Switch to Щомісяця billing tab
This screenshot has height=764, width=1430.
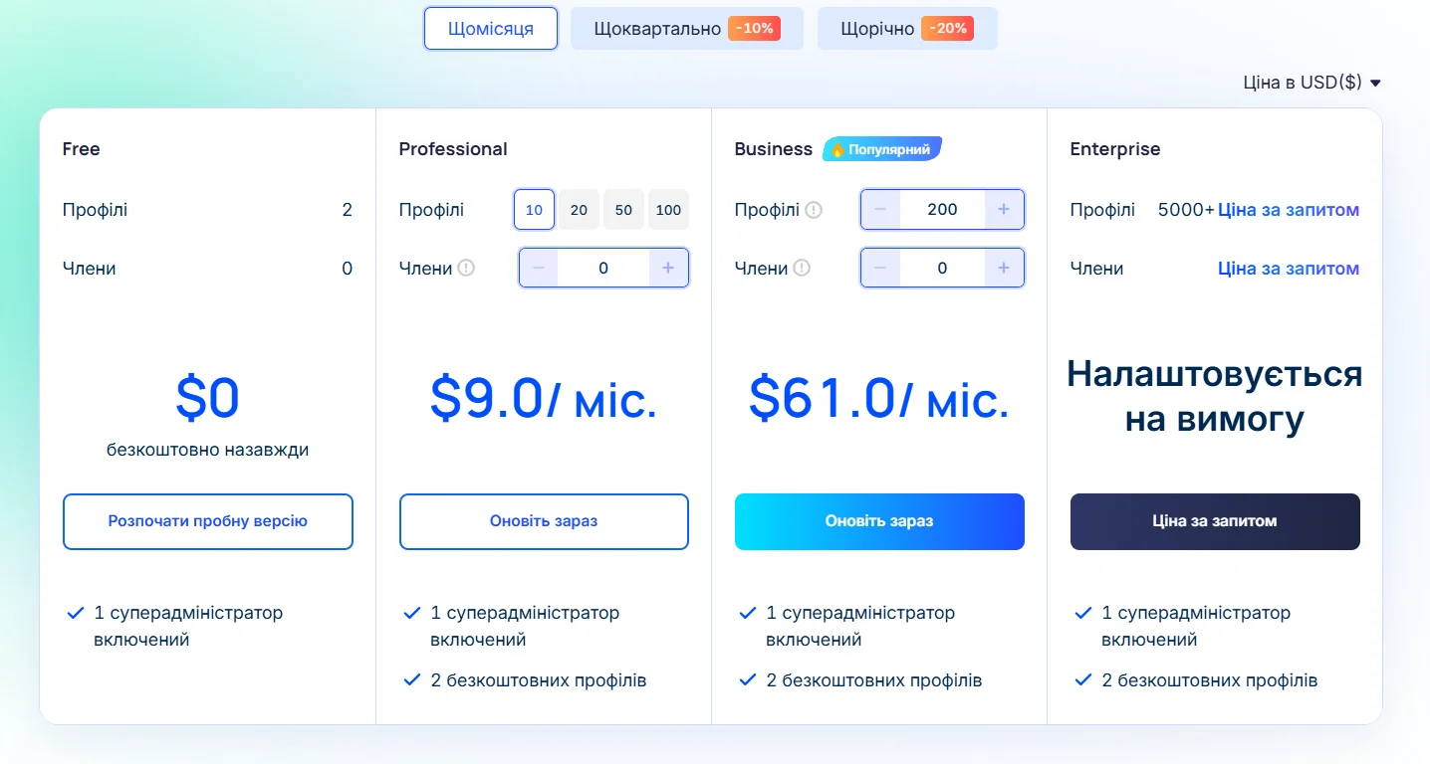[x=491, y=28]
